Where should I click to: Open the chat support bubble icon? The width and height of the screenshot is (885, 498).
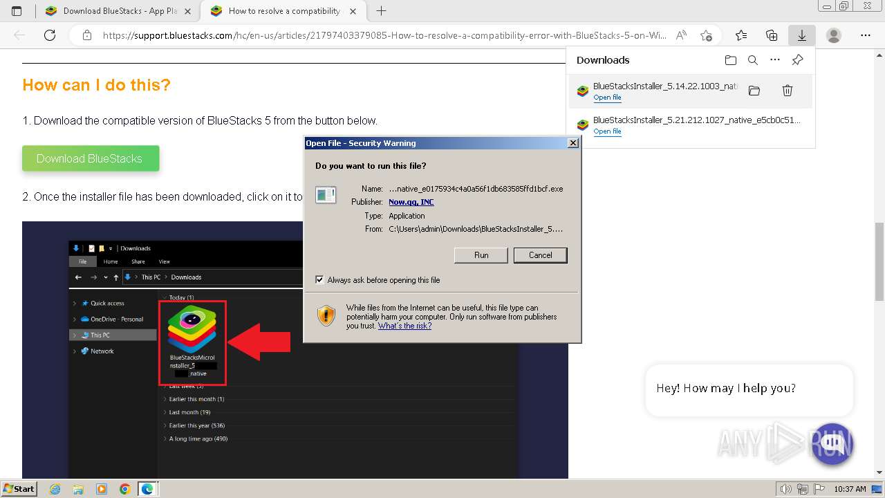pos(832,443)
